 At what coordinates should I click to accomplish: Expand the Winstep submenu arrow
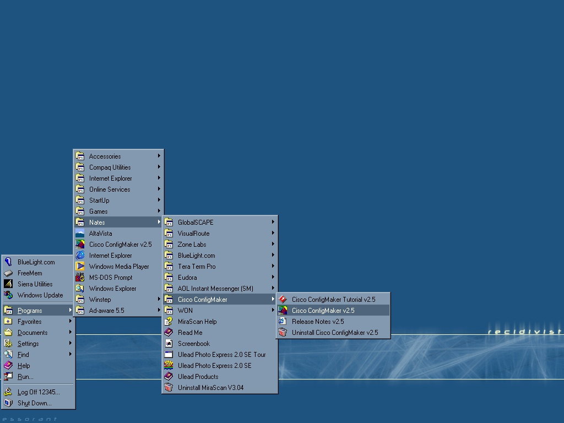159,299
